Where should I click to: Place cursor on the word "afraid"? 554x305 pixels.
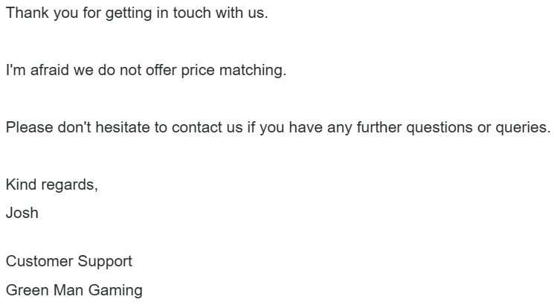pyautogui.click(x=43, y=71)
